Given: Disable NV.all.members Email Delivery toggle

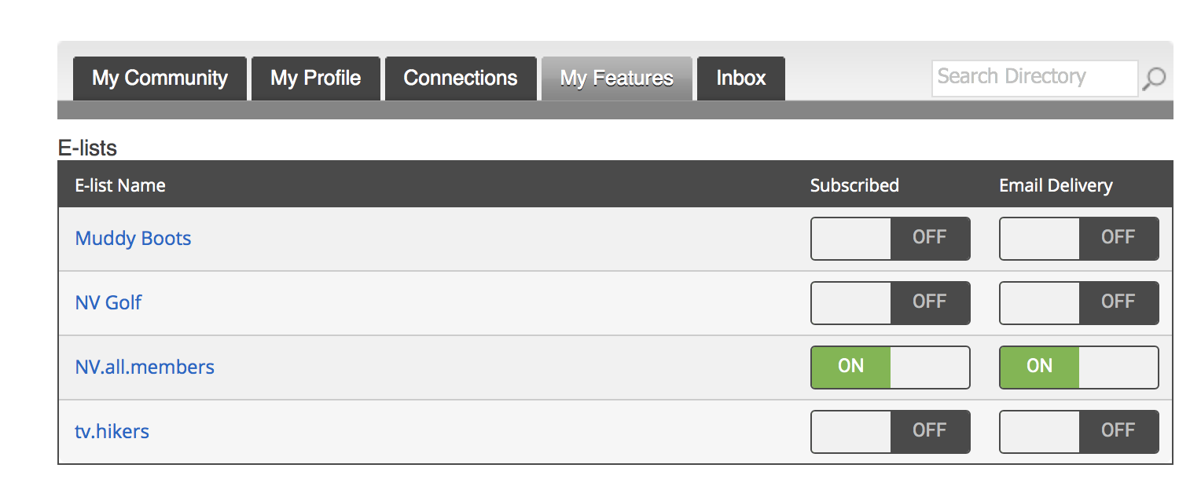Looking at the screenshot, I should (1079, 367).
